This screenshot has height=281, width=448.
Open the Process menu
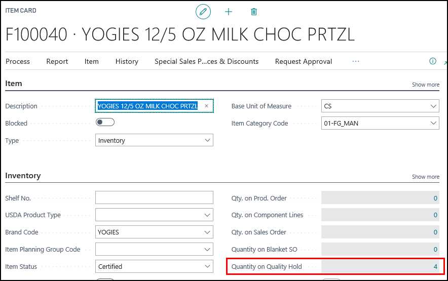pyautogui.click(x=18, y=61)
